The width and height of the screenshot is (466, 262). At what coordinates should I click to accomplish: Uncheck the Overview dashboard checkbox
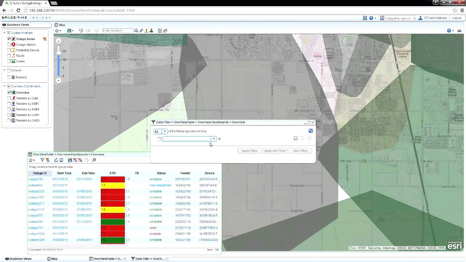tap(9, 92)
